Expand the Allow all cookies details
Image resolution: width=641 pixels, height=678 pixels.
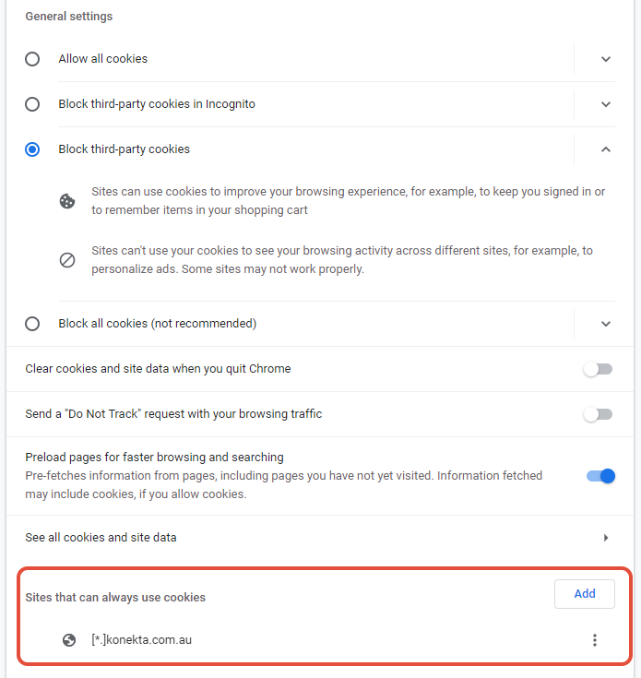click(606, 59)
